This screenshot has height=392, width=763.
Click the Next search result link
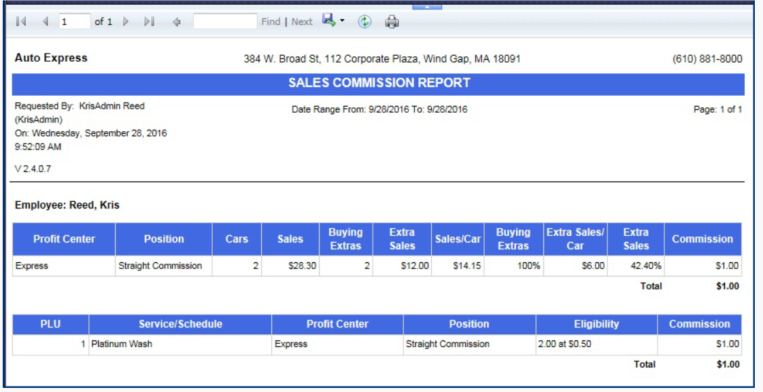pyautogui.click(x=302, y=22)
